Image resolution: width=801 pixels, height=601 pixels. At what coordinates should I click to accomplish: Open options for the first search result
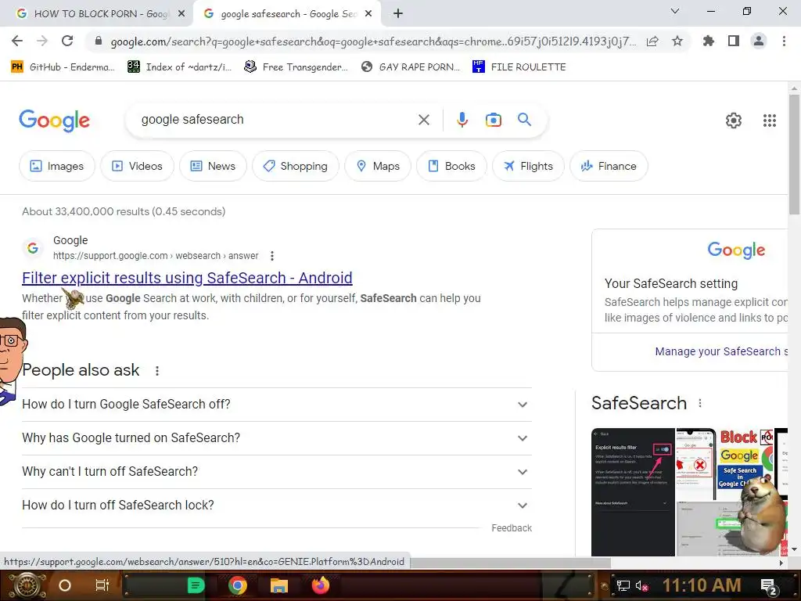click(271, 256)
